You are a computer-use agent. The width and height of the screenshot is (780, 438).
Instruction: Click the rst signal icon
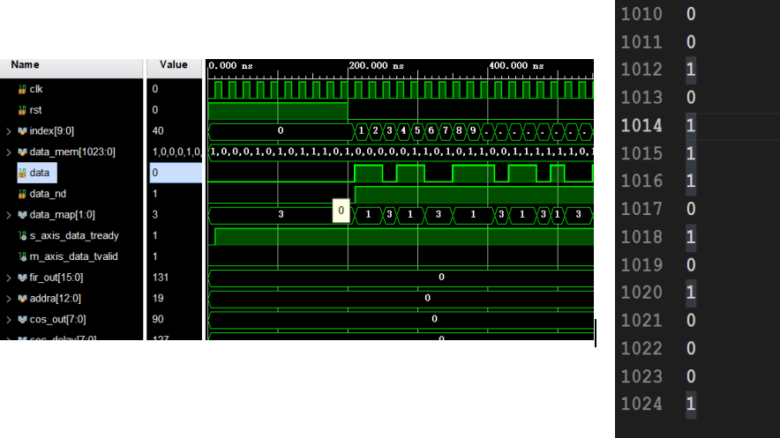tap(22, 110)
